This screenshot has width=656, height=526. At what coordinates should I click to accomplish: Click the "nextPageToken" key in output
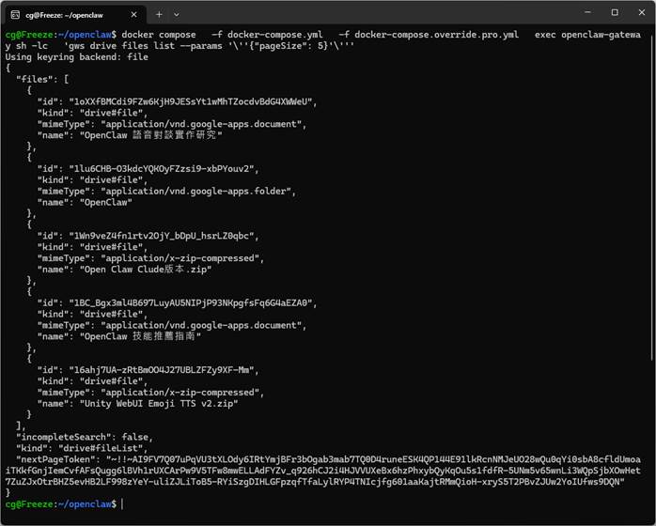tap(53, 459)
